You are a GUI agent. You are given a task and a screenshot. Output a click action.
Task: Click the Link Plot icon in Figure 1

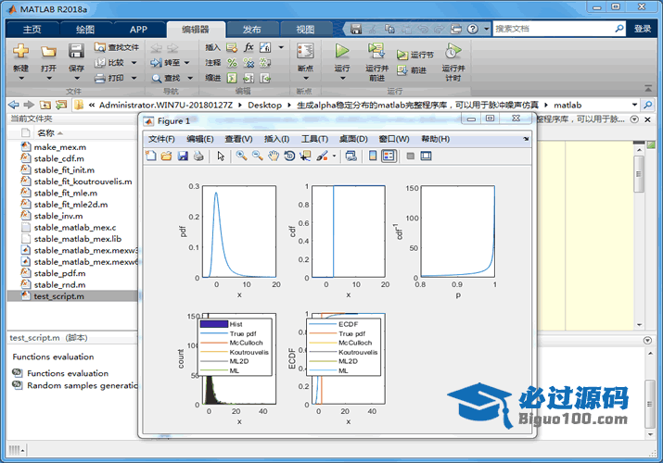pos(351,156)
